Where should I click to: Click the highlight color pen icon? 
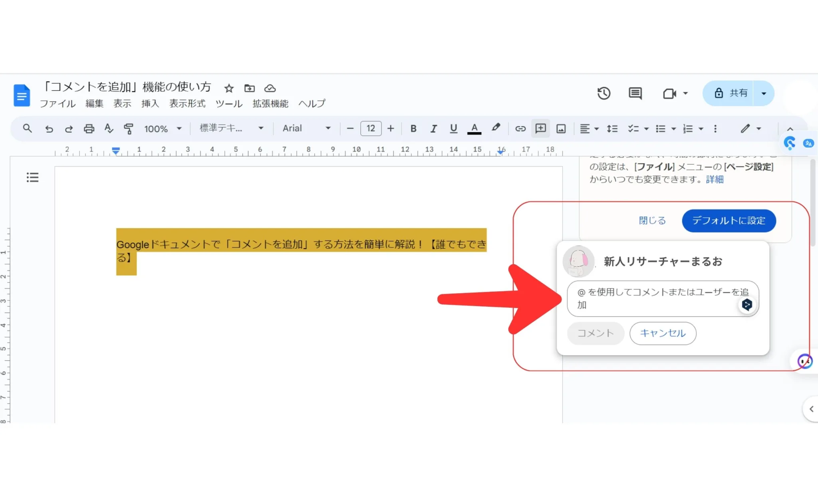(496, 128)
